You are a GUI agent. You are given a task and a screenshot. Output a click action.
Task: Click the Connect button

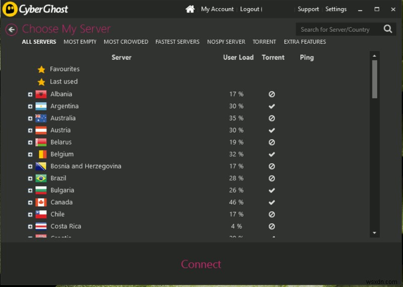pos(201,264)
